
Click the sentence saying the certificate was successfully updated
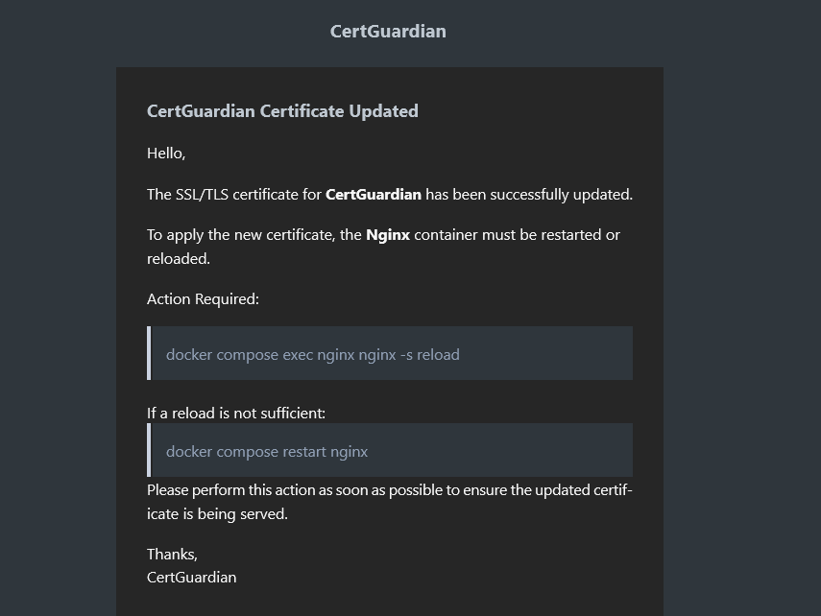(x=390, y=195)
